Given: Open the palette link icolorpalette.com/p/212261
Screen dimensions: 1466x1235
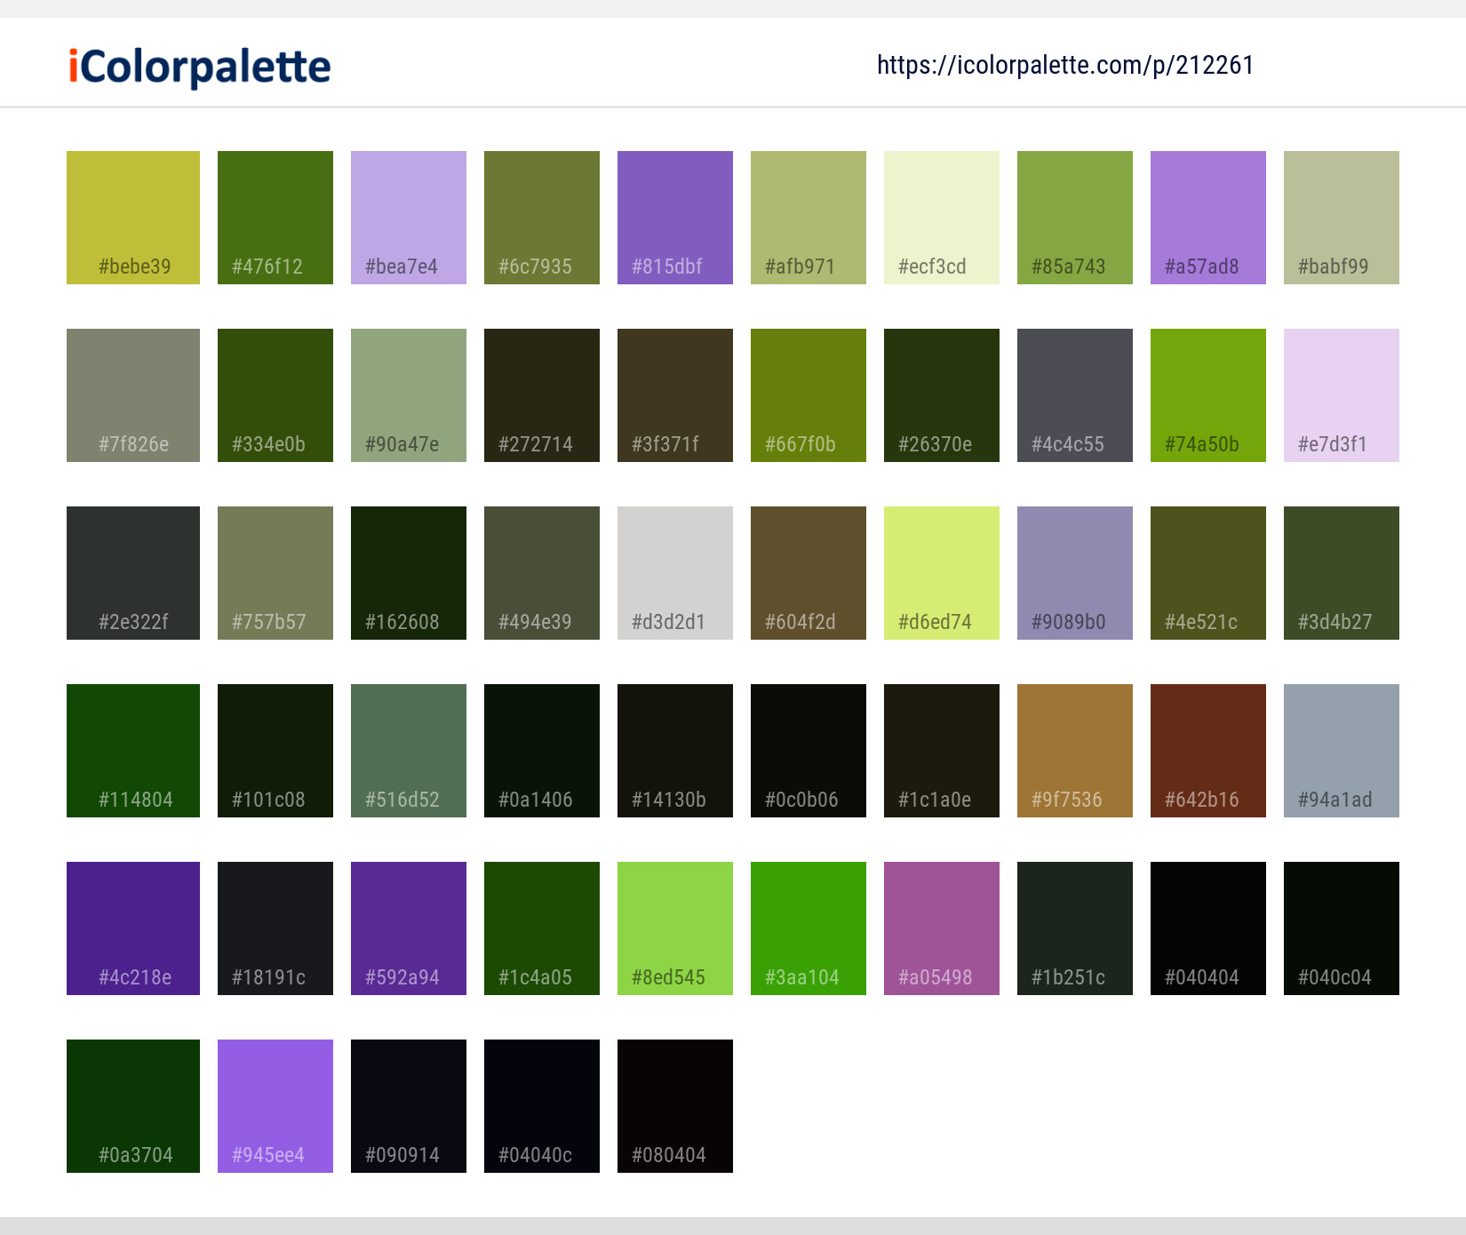Looking at the screenshot, I should coord(1065,65).
